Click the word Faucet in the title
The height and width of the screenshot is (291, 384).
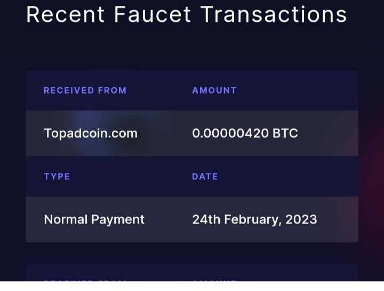[x=153, y=14]
